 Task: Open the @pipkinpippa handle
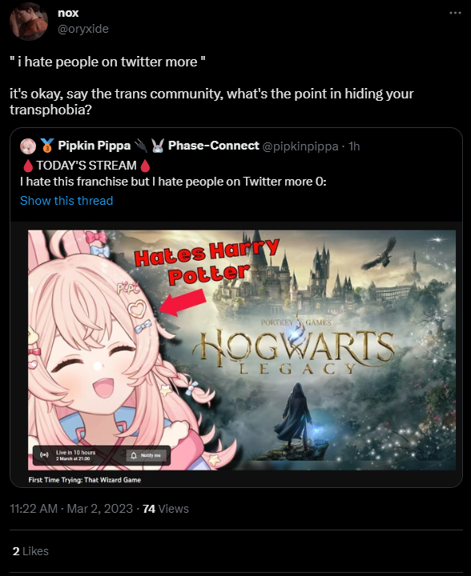[x=300, y=146]
